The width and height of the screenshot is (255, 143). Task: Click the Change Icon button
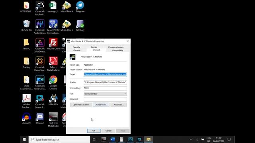pos(101,104)
